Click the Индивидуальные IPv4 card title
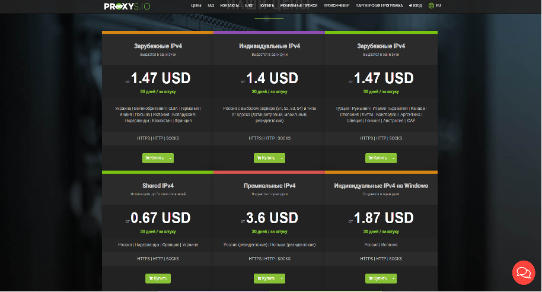Screen dimensions: 542x292 coord(270,46)
